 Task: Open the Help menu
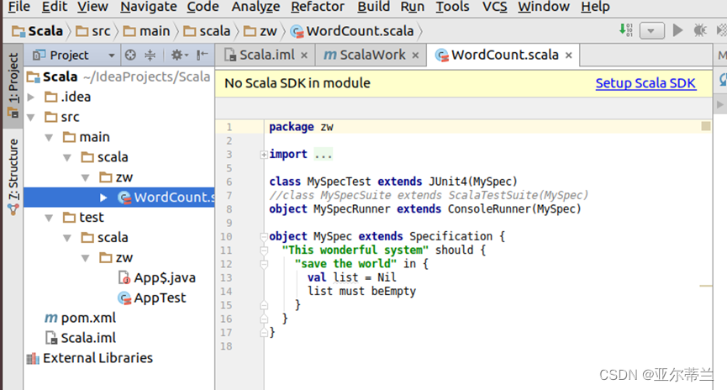595,7
